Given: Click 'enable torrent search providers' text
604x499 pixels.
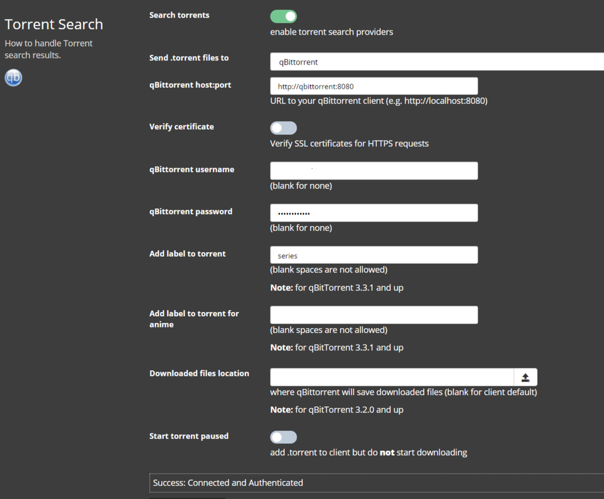Looking at the screenshot, I should point(332,32).
